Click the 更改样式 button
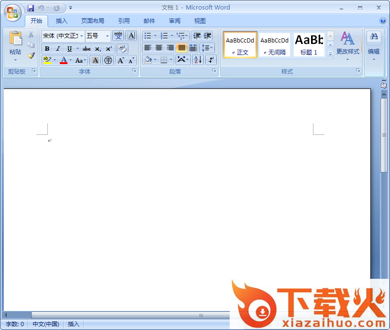The width and height of the screenshot is (390, 330). point(347,44)
